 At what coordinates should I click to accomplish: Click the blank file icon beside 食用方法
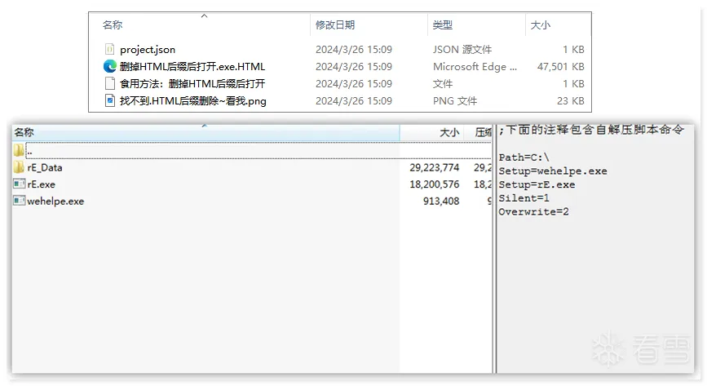pyautogui.click(x=109, y=84)
